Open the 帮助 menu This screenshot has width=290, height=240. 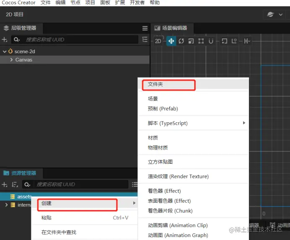tap(155, 3)
